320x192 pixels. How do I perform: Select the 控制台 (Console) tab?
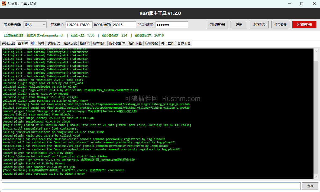(23, 43)
